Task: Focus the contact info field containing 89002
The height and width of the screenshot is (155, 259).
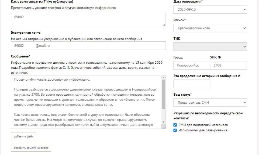Action: coord(88,19)
